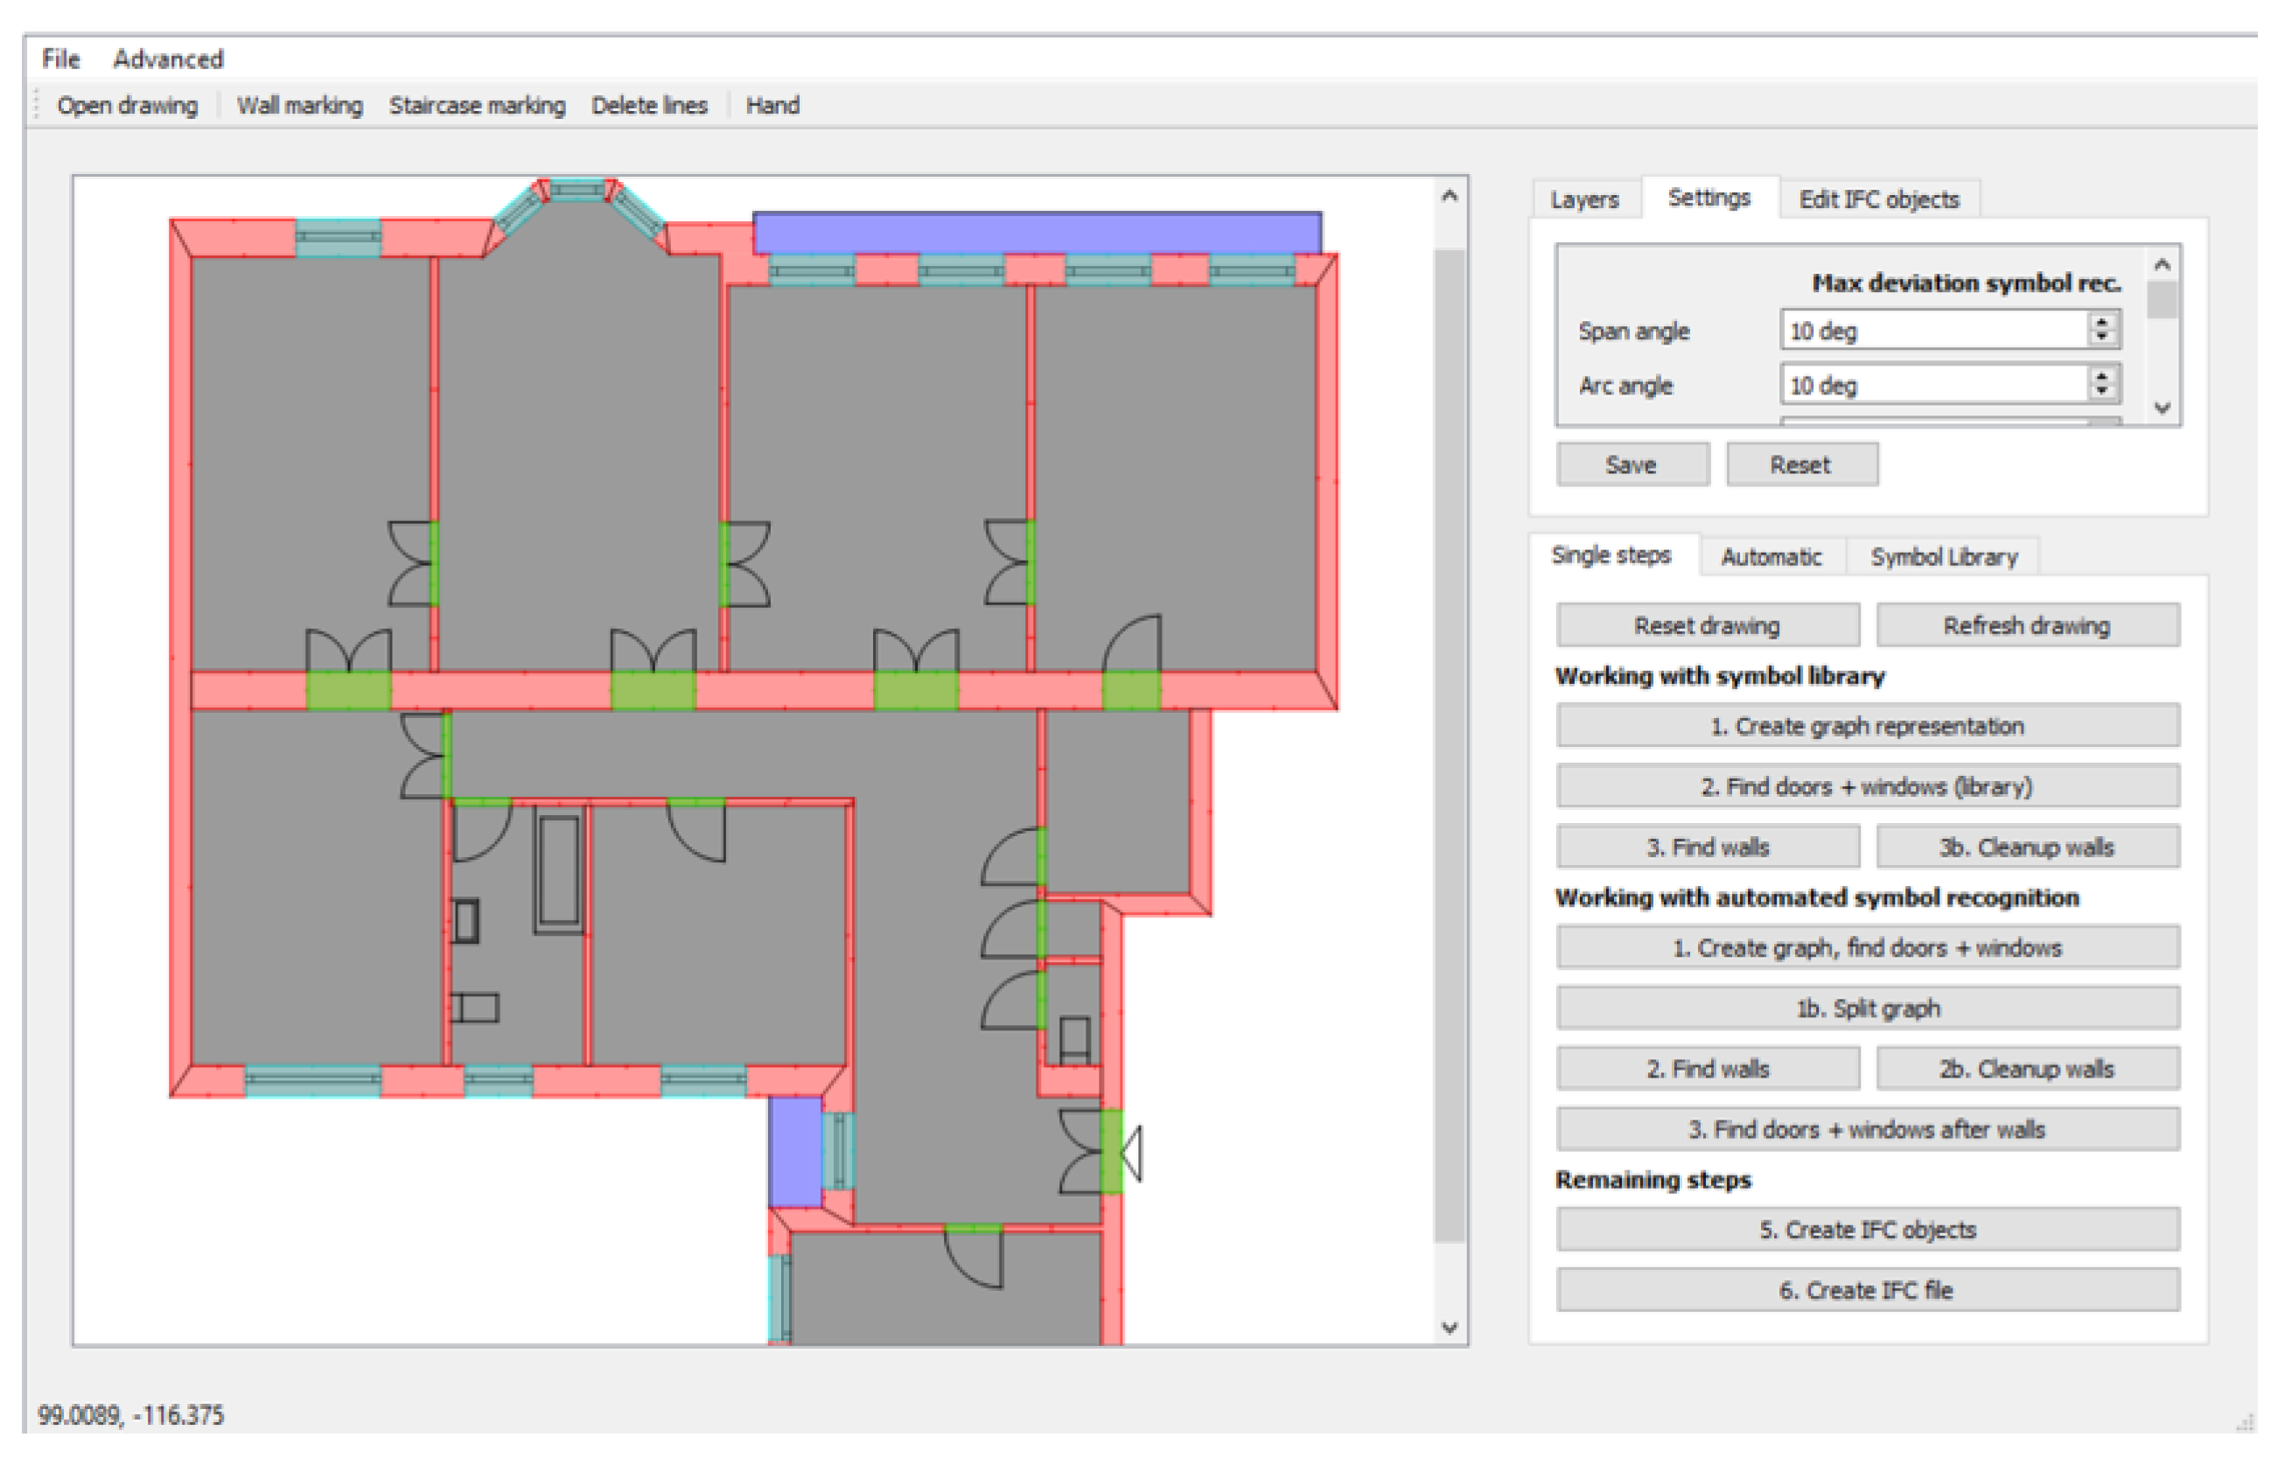This screenshot has height=1472, width=2278.
Task: Click the Span angle input field
Action: tap(1931, 331)
